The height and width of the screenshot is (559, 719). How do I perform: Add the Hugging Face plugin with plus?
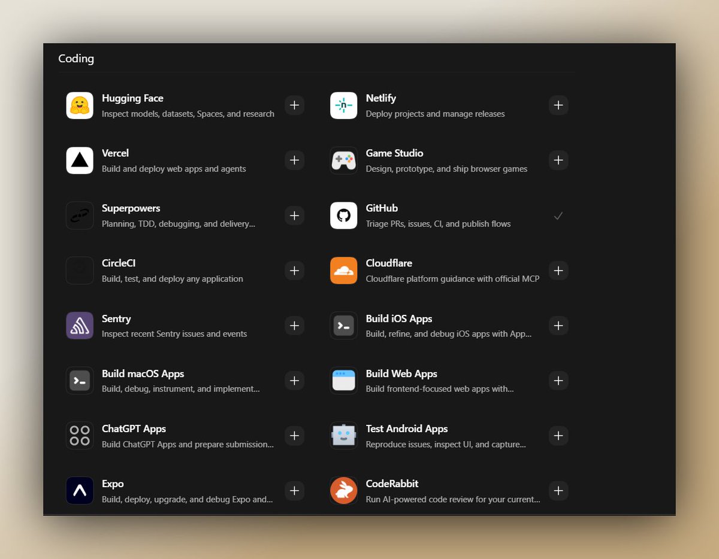click(x=294, y=105)
